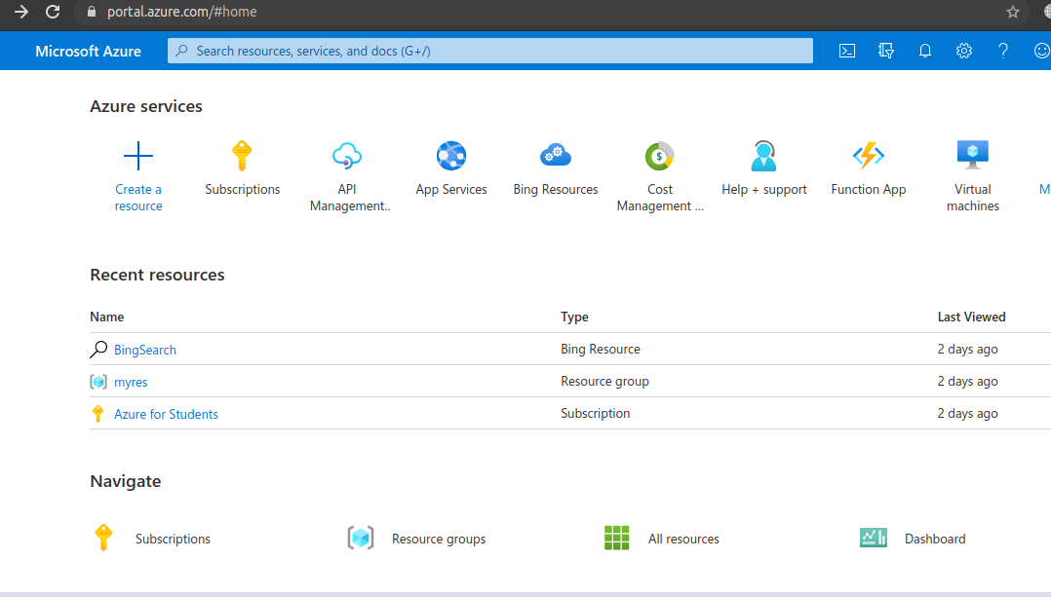Image resolution: width=1051 pixels, height=597 pixels.
Task: Open the BingSearch resource link
Action: coord(144,350)
